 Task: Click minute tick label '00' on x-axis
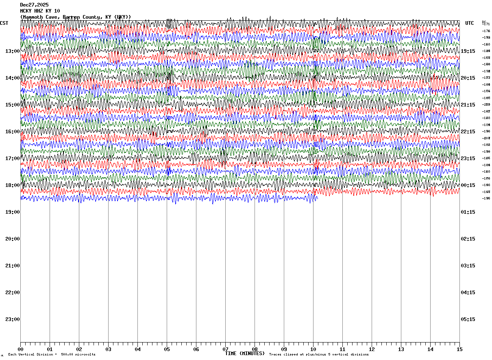pos(20,349)
